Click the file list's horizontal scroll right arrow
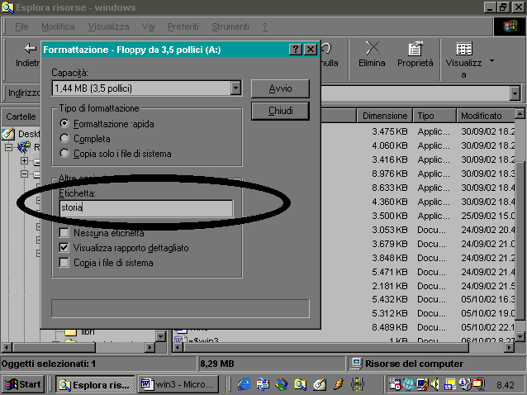This screenshot has height=395, width=527. (x=510, y=347)
